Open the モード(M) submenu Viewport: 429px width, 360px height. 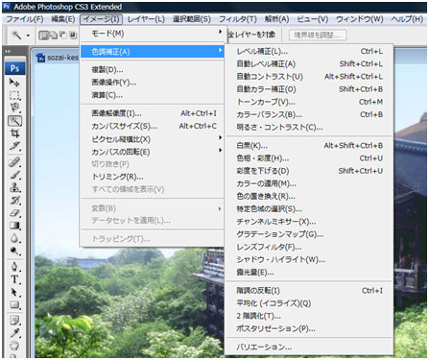click(152, 34)
